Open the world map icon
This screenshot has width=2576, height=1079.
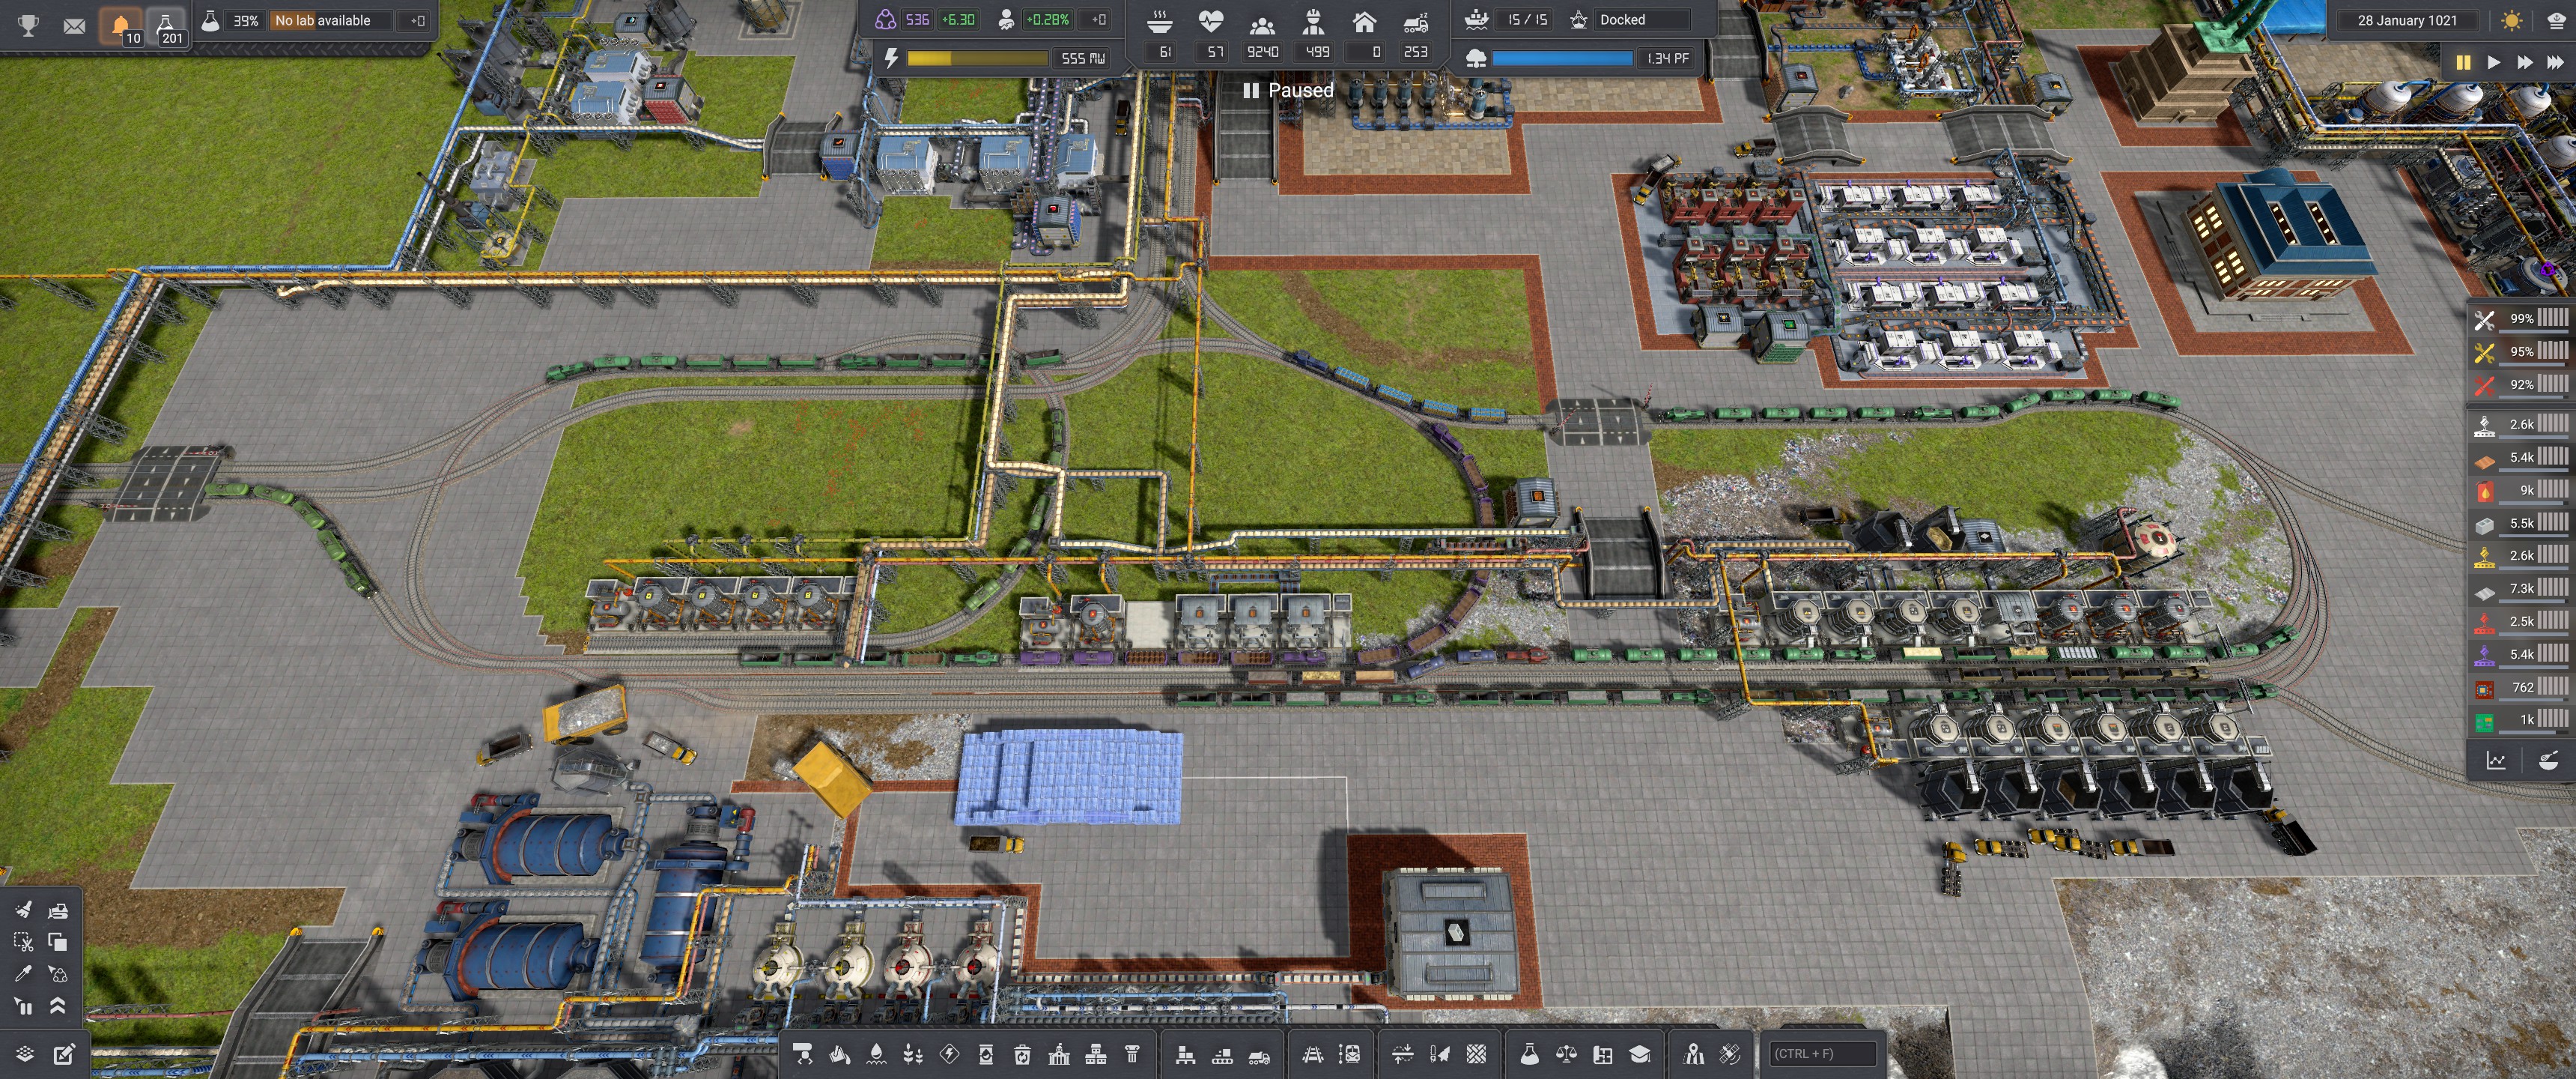[1693, 1053]
